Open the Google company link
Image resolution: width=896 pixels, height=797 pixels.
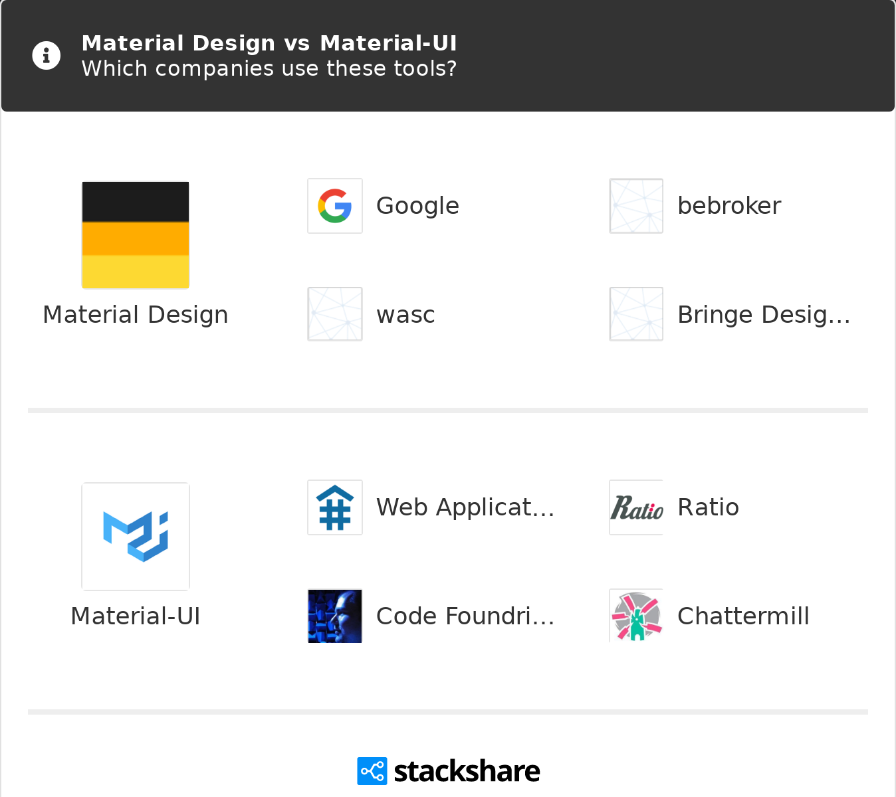[417, 206]
